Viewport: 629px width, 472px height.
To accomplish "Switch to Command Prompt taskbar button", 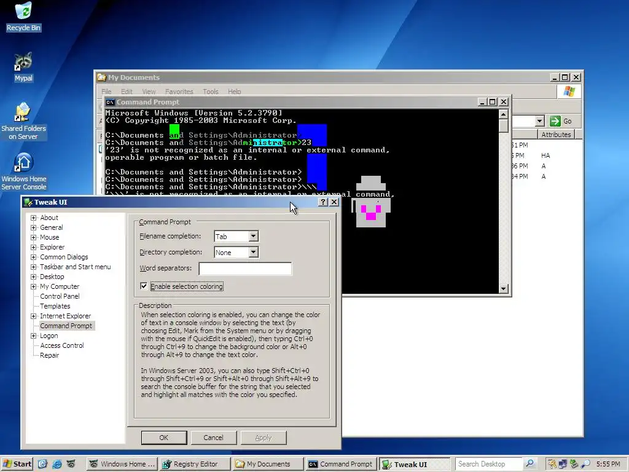I will (x=341, y=464).
